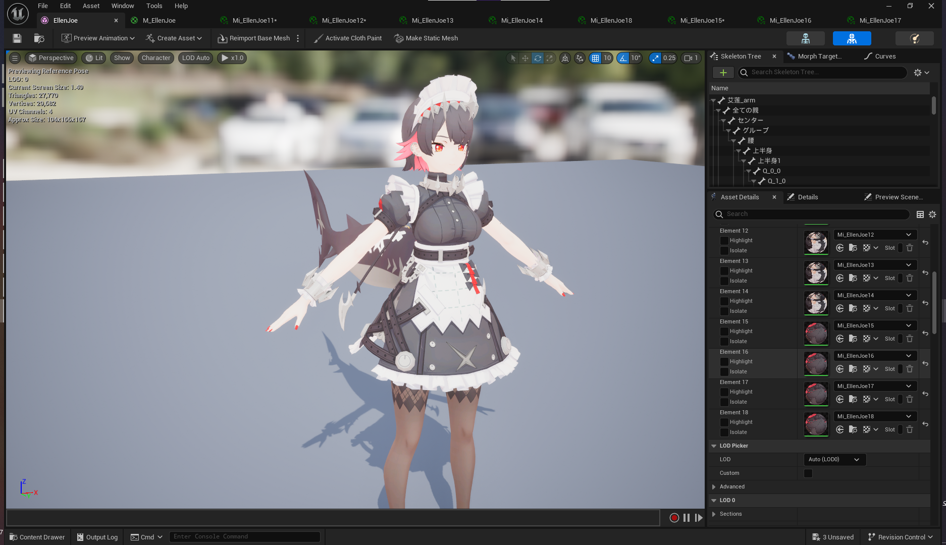The image size is (946, 545).
Task: Open the Show viewport options
Action: (122, 58)
